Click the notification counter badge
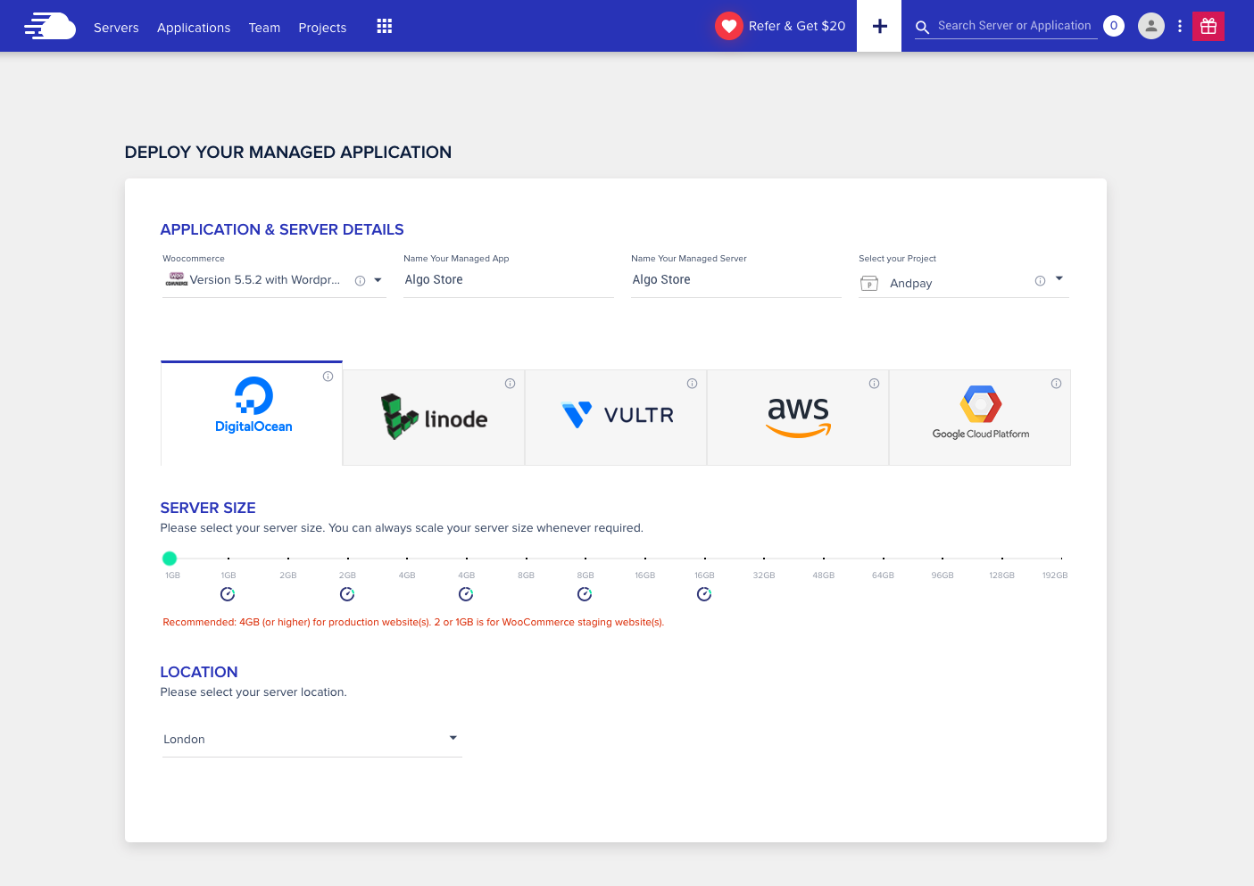1254x886 pixels. click(x=1113, y=26)
